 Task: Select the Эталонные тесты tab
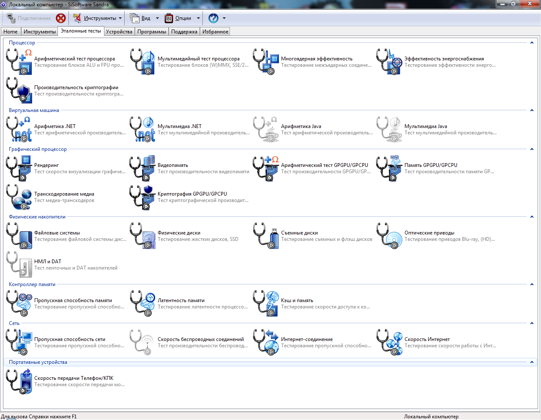tap(81, 31)
